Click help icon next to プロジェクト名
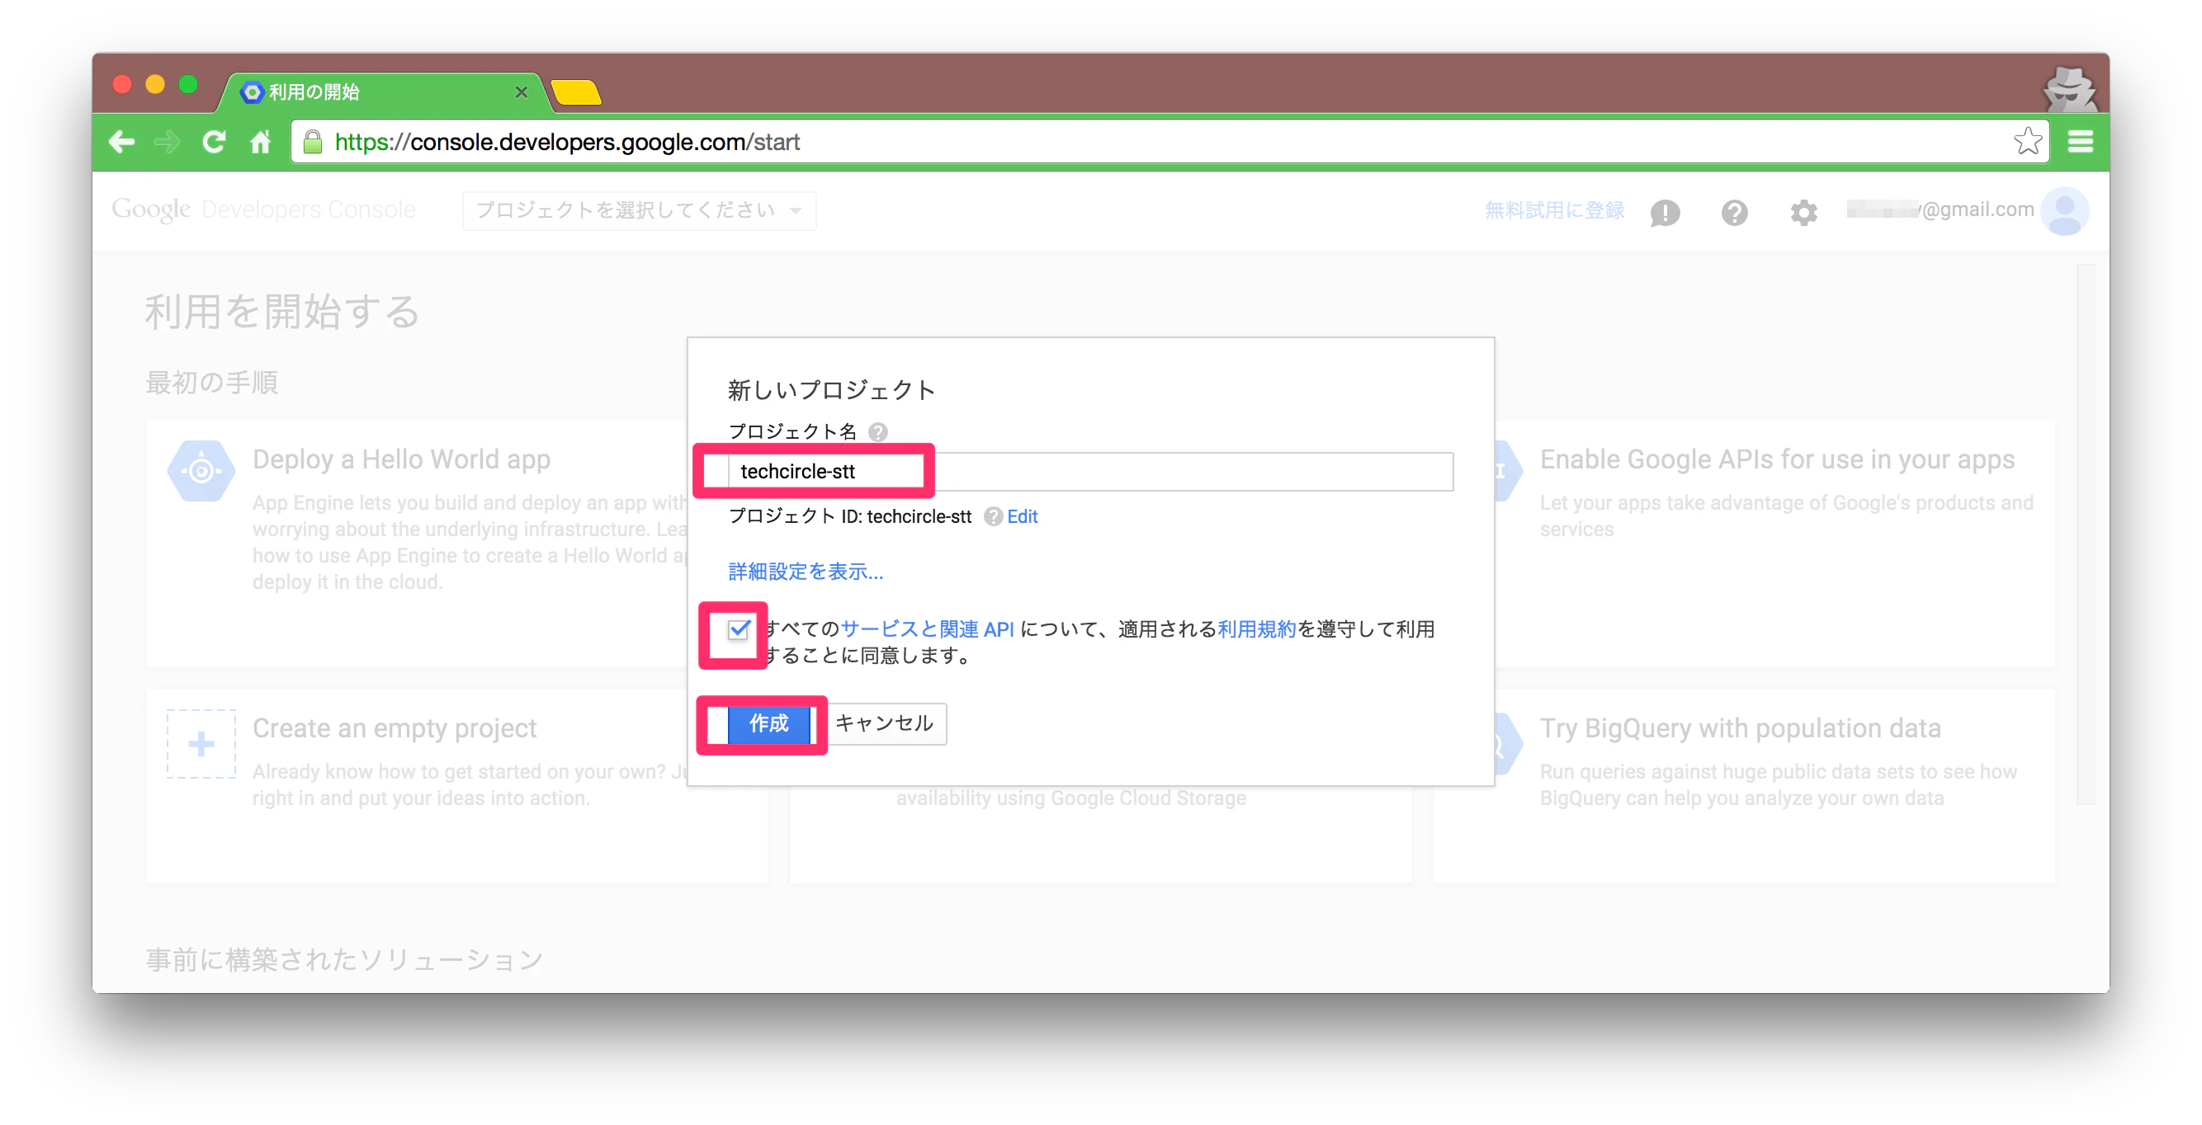The image size is (2202, 1125). click(878, 432)
